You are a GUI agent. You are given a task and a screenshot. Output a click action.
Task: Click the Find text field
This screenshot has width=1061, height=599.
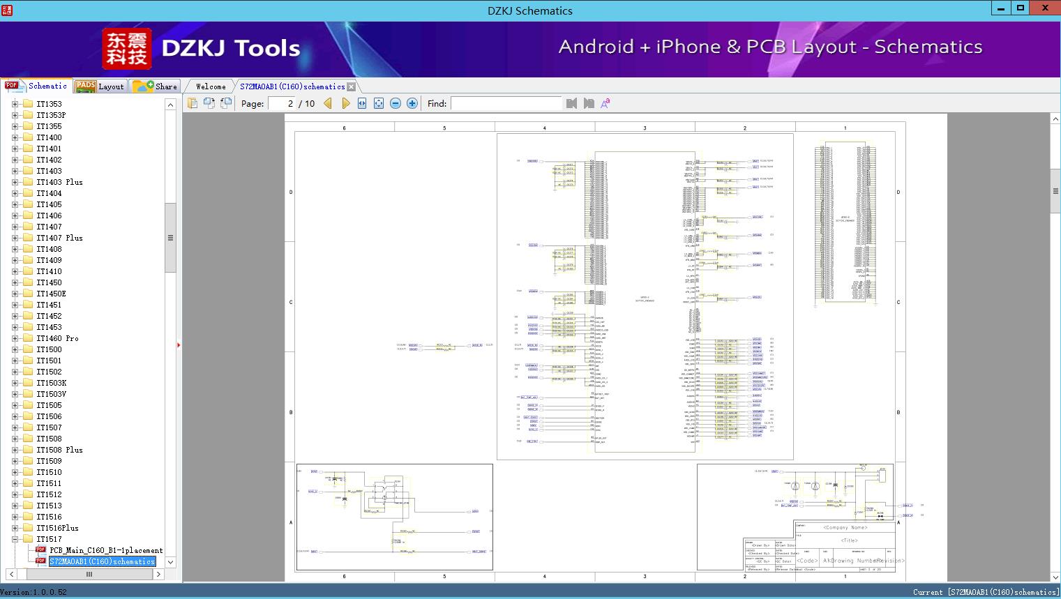(506, 103)
